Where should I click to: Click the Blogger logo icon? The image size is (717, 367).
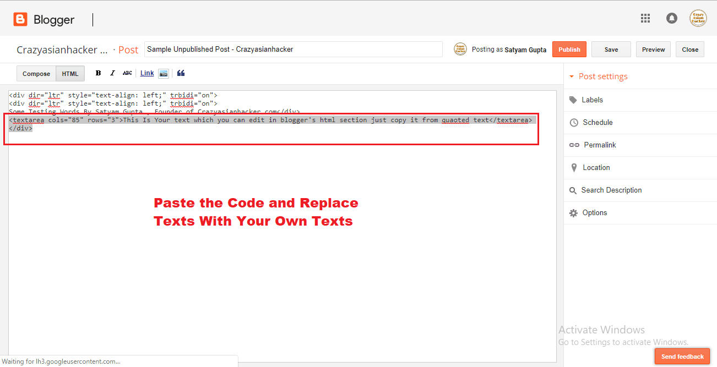tap(20, 19)
